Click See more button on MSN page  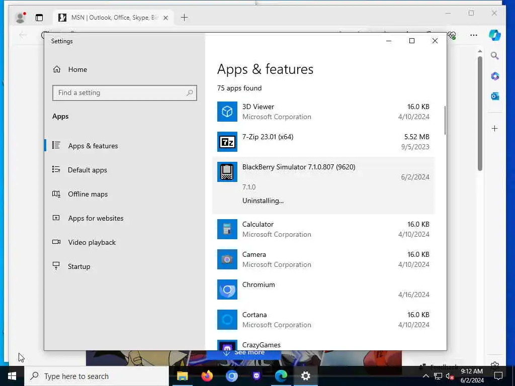click(244, 353)
